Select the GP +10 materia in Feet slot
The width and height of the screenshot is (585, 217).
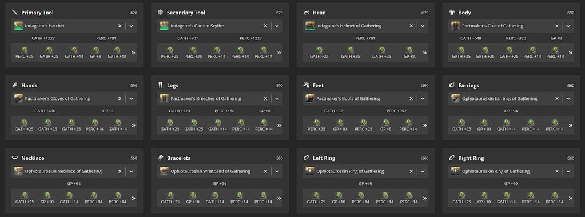click(340, 125)
